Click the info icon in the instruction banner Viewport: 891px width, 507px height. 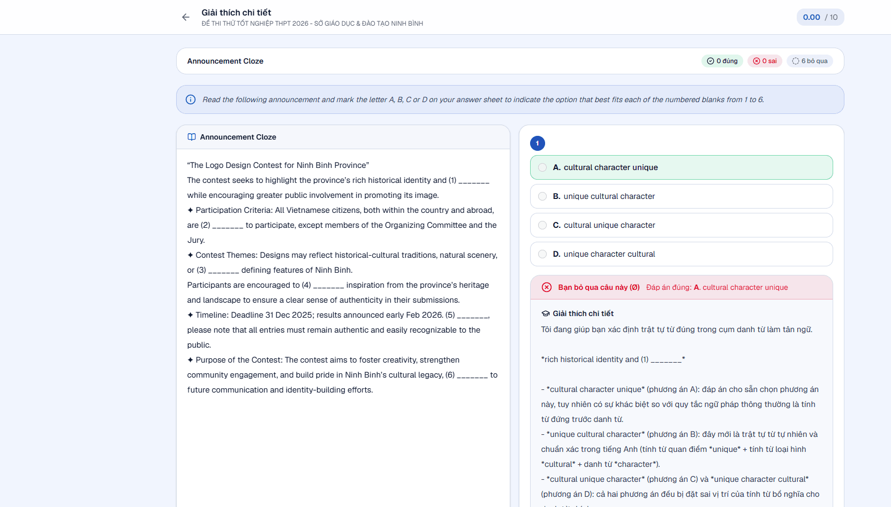(191, 99)
